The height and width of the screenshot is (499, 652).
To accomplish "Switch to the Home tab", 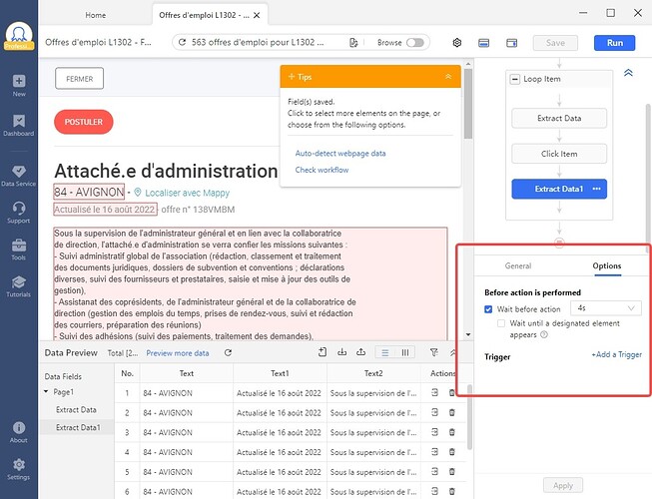I will tap(96, 15).
